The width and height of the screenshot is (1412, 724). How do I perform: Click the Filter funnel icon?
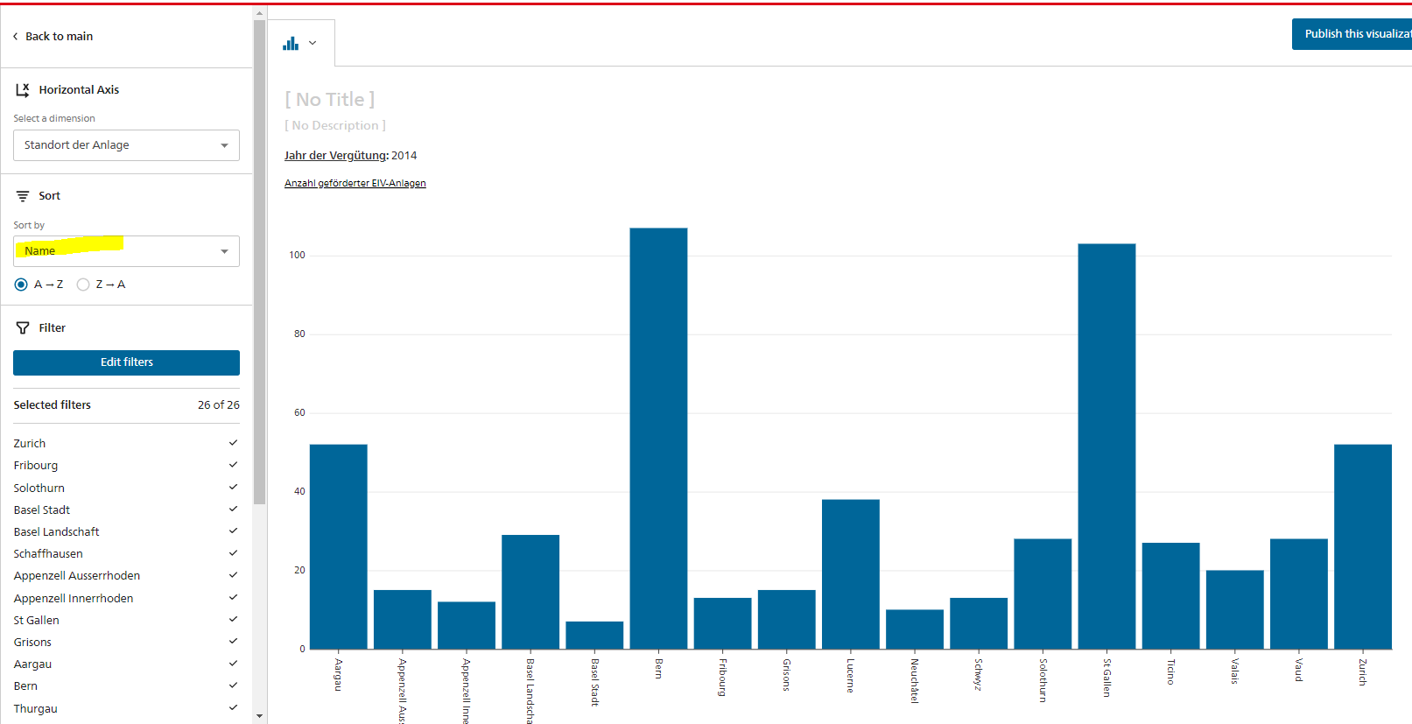23,327
